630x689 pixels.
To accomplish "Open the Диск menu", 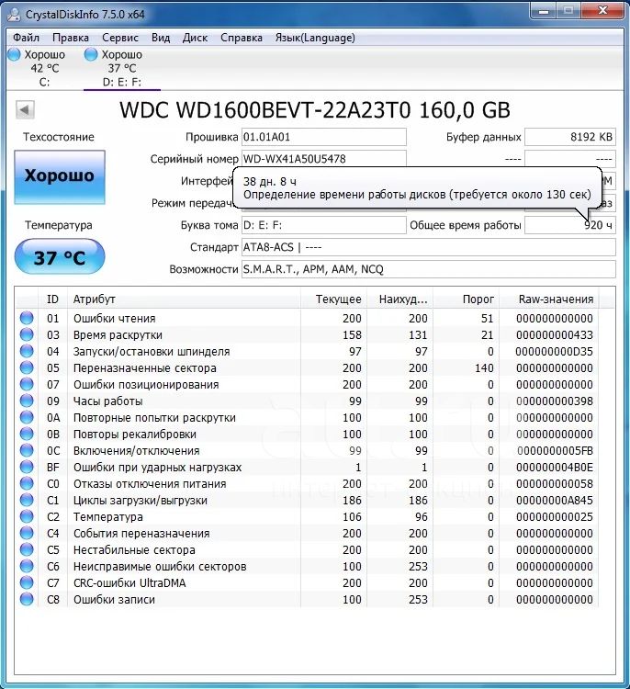I will [x=195, y=38].
